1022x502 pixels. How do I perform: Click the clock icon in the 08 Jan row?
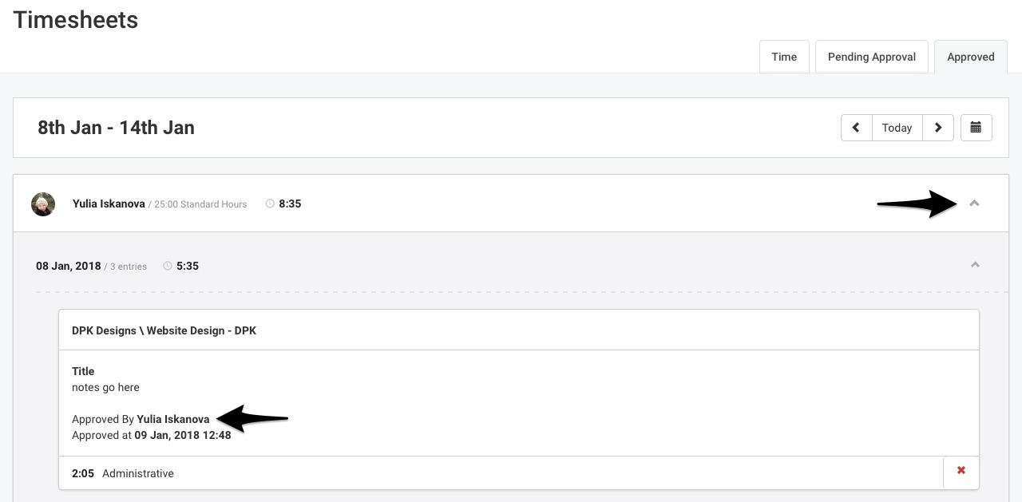coord(167,266)
